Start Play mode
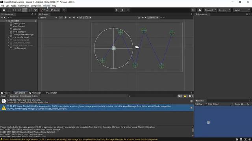This screenshot has width=252, height=141. pyautogui.click(x=117, y=10)
